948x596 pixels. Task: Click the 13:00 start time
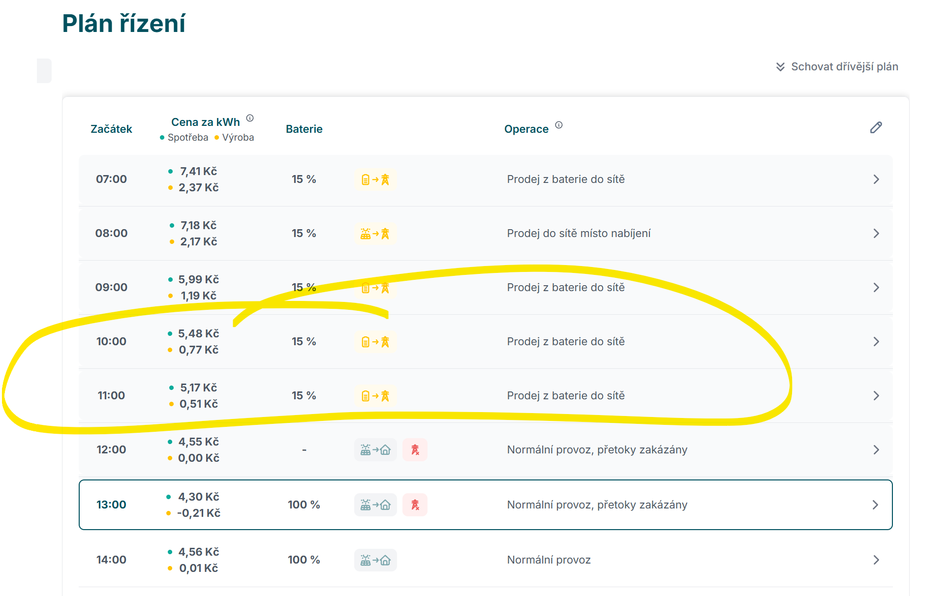(x=111, y=505)
